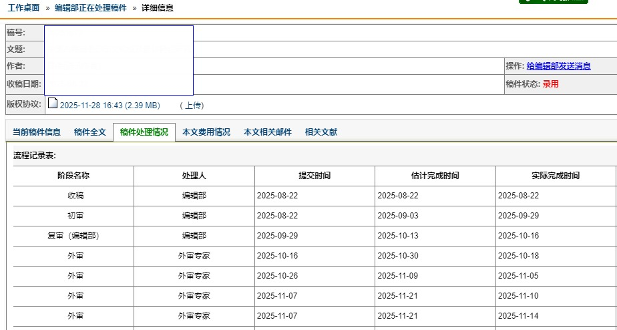Screen dimensions: 617x330
Task: Go to 编辑部正在处理稿件 breadcrumb
Action: (x=90, y=8)
